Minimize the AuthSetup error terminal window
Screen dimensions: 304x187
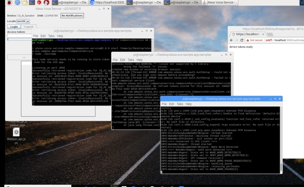click(x=221, y=55)
